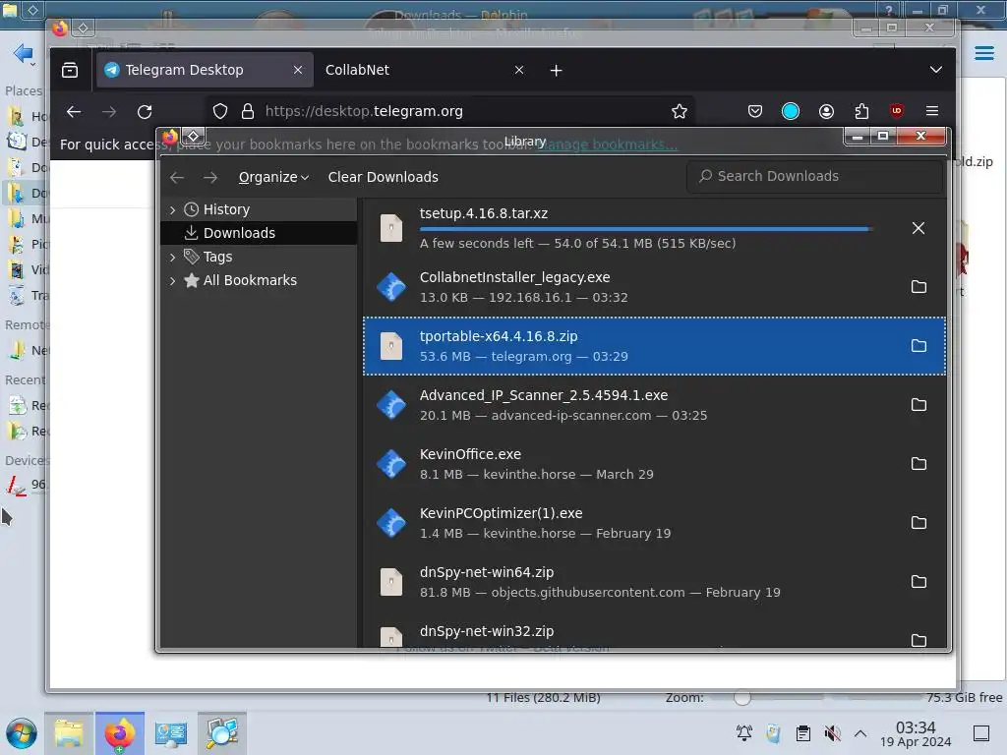Viewport: 1007px width, 755px height.
Task: Adjust the Dolphin zoom slider
Action: tap(741, 697)
